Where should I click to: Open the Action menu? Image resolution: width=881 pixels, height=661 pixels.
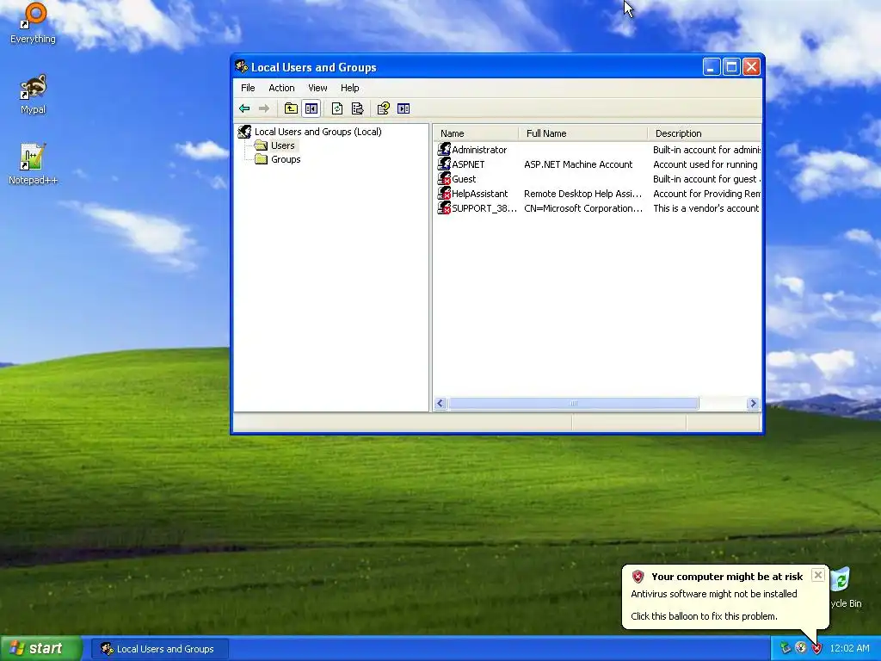(x=281, y=88)
